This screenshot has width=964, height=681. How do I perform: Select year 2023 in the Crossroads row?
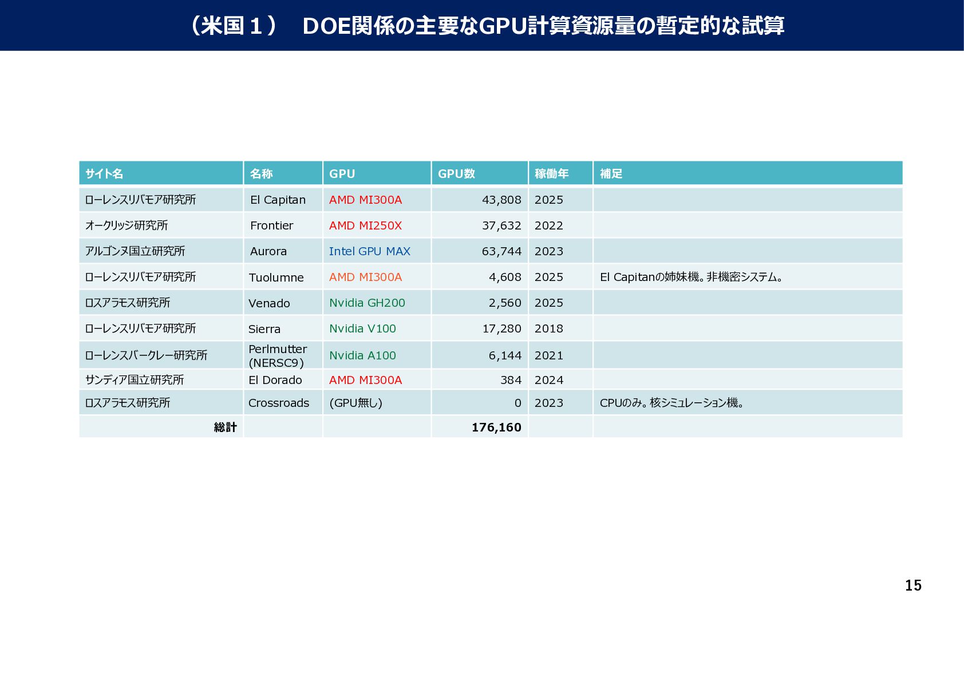point(549,403)
